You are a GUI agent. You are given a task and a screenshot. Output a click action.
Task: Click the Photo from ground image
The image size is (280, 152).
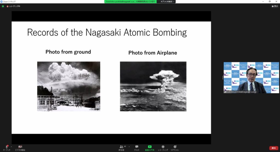pyautogui.click(x=69, y=86)
